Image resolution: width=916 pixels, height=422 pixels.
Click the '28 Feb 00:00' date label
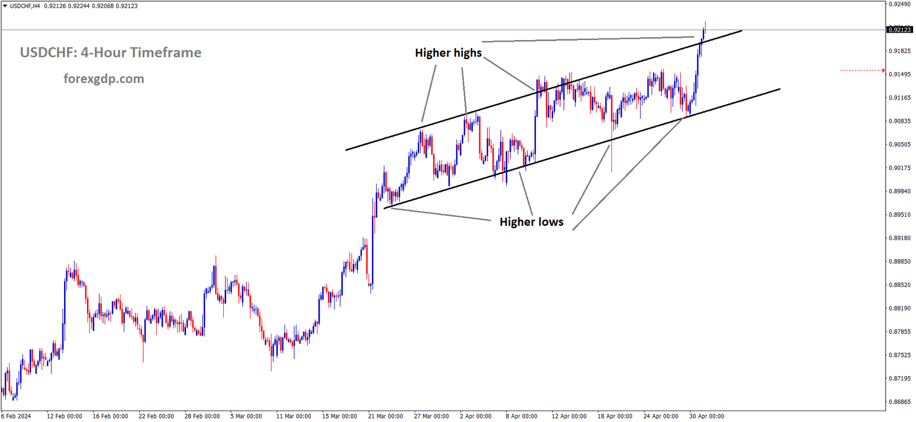202,416
